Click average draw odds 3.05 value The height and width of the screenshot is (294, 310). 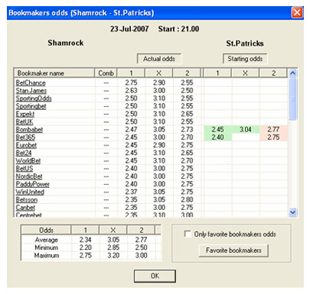pyautogui.click(x=113, y=240)
